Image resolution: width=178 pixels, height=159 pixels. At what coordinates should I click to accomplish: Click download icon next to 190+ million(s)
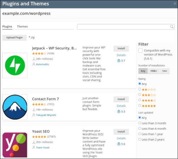click(34, 110)
